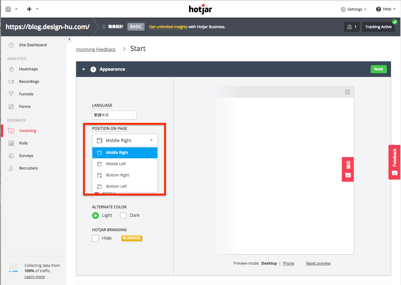
Task: Expand the organization dropdown arrow
Action: (16, 9)
